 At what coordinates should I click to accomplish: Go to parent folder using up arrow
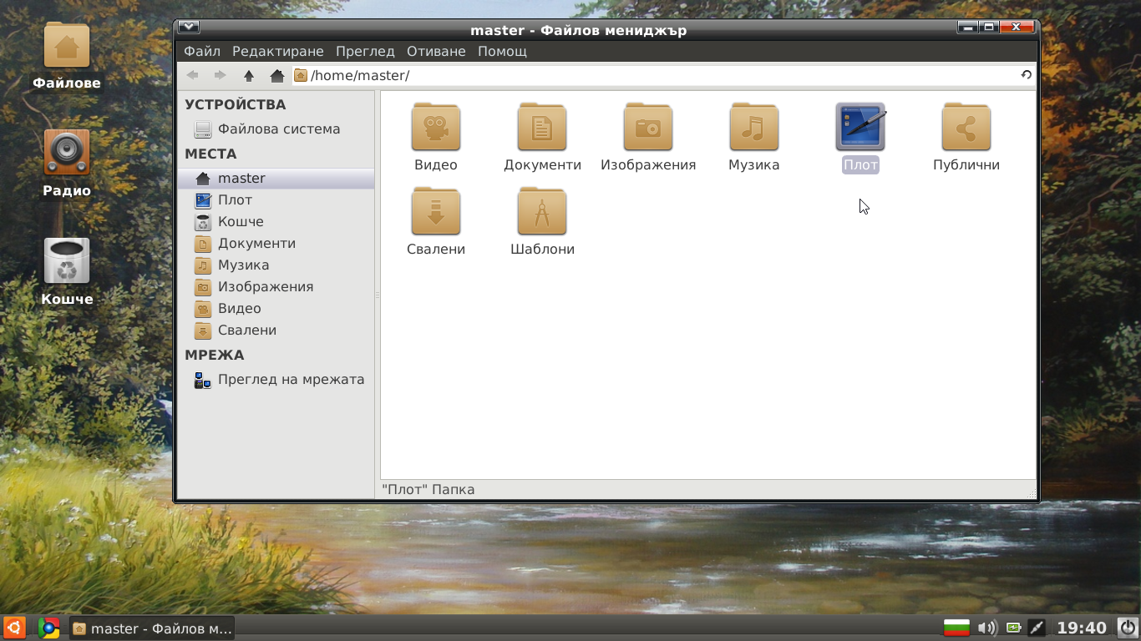249,75
